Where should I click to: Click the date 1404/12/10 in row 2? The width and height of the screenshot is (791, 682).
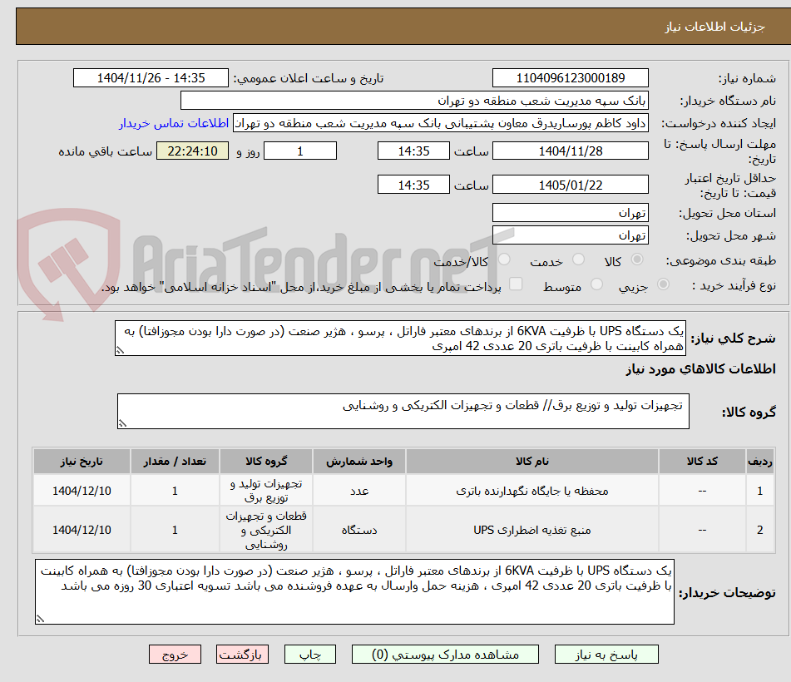tap(82, 530)
